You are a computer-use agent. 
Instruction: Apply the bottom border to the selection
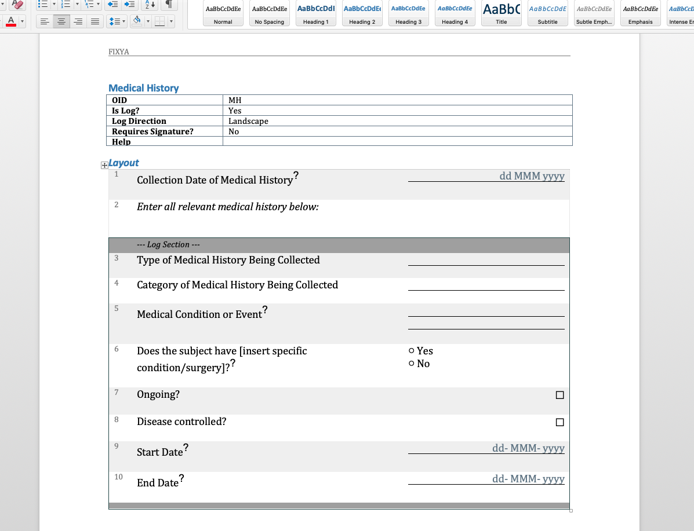click(x=160, y=21)
